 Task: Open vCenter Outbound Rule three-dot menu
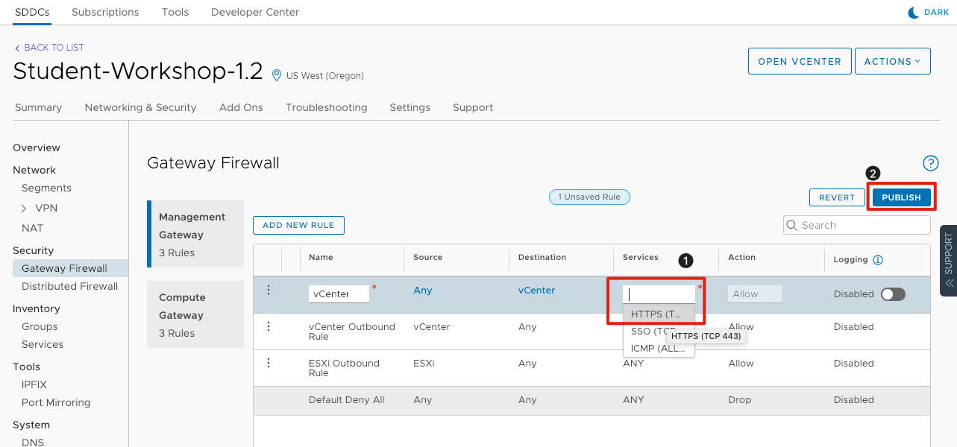pyautogui.click(x=269, y=326)
